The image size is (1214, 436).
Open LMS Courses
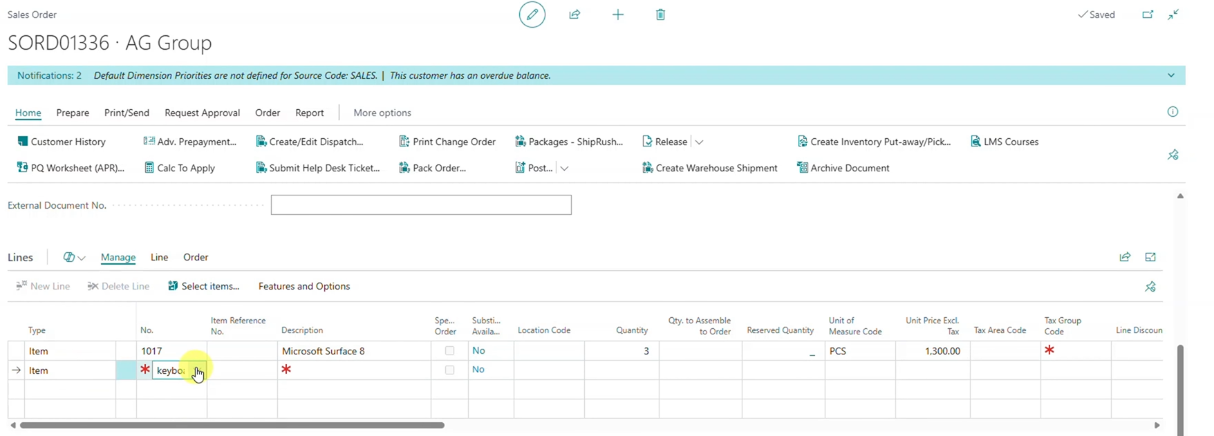1005,142
